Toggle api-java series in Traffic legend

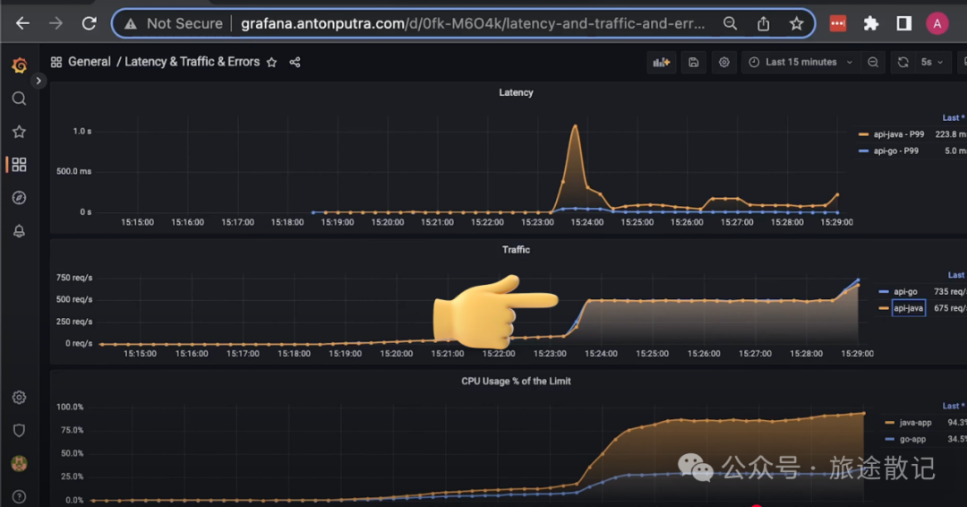coord(909,308)
